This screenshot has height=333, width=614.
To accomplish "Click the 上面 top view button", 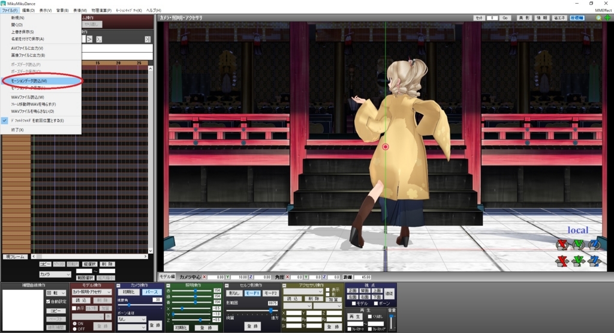I will click(x=377, y=290).
